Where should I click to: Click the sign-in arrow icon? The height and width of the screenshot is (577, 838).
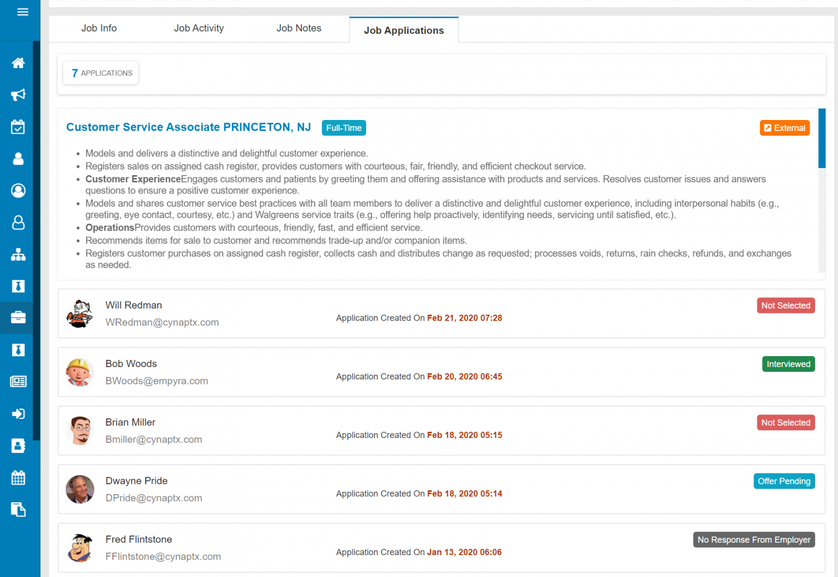tap(18, 414)
